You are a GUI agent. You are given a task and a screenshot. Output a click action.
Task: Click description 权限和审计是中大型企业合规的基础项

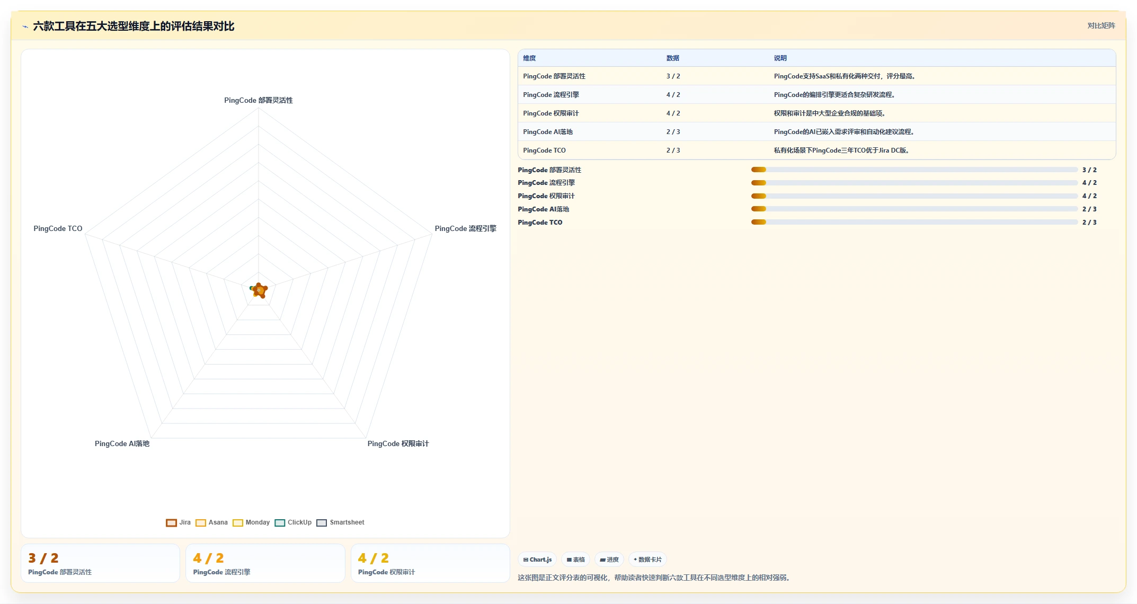830,113
